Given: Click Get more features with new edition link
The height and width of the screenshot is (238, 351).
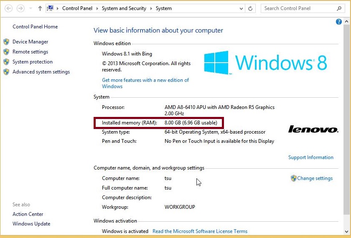Looking at the screenshot, I should click(145, 83).
